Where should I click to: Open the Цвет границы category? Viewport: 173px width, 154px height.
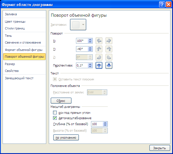24,22
